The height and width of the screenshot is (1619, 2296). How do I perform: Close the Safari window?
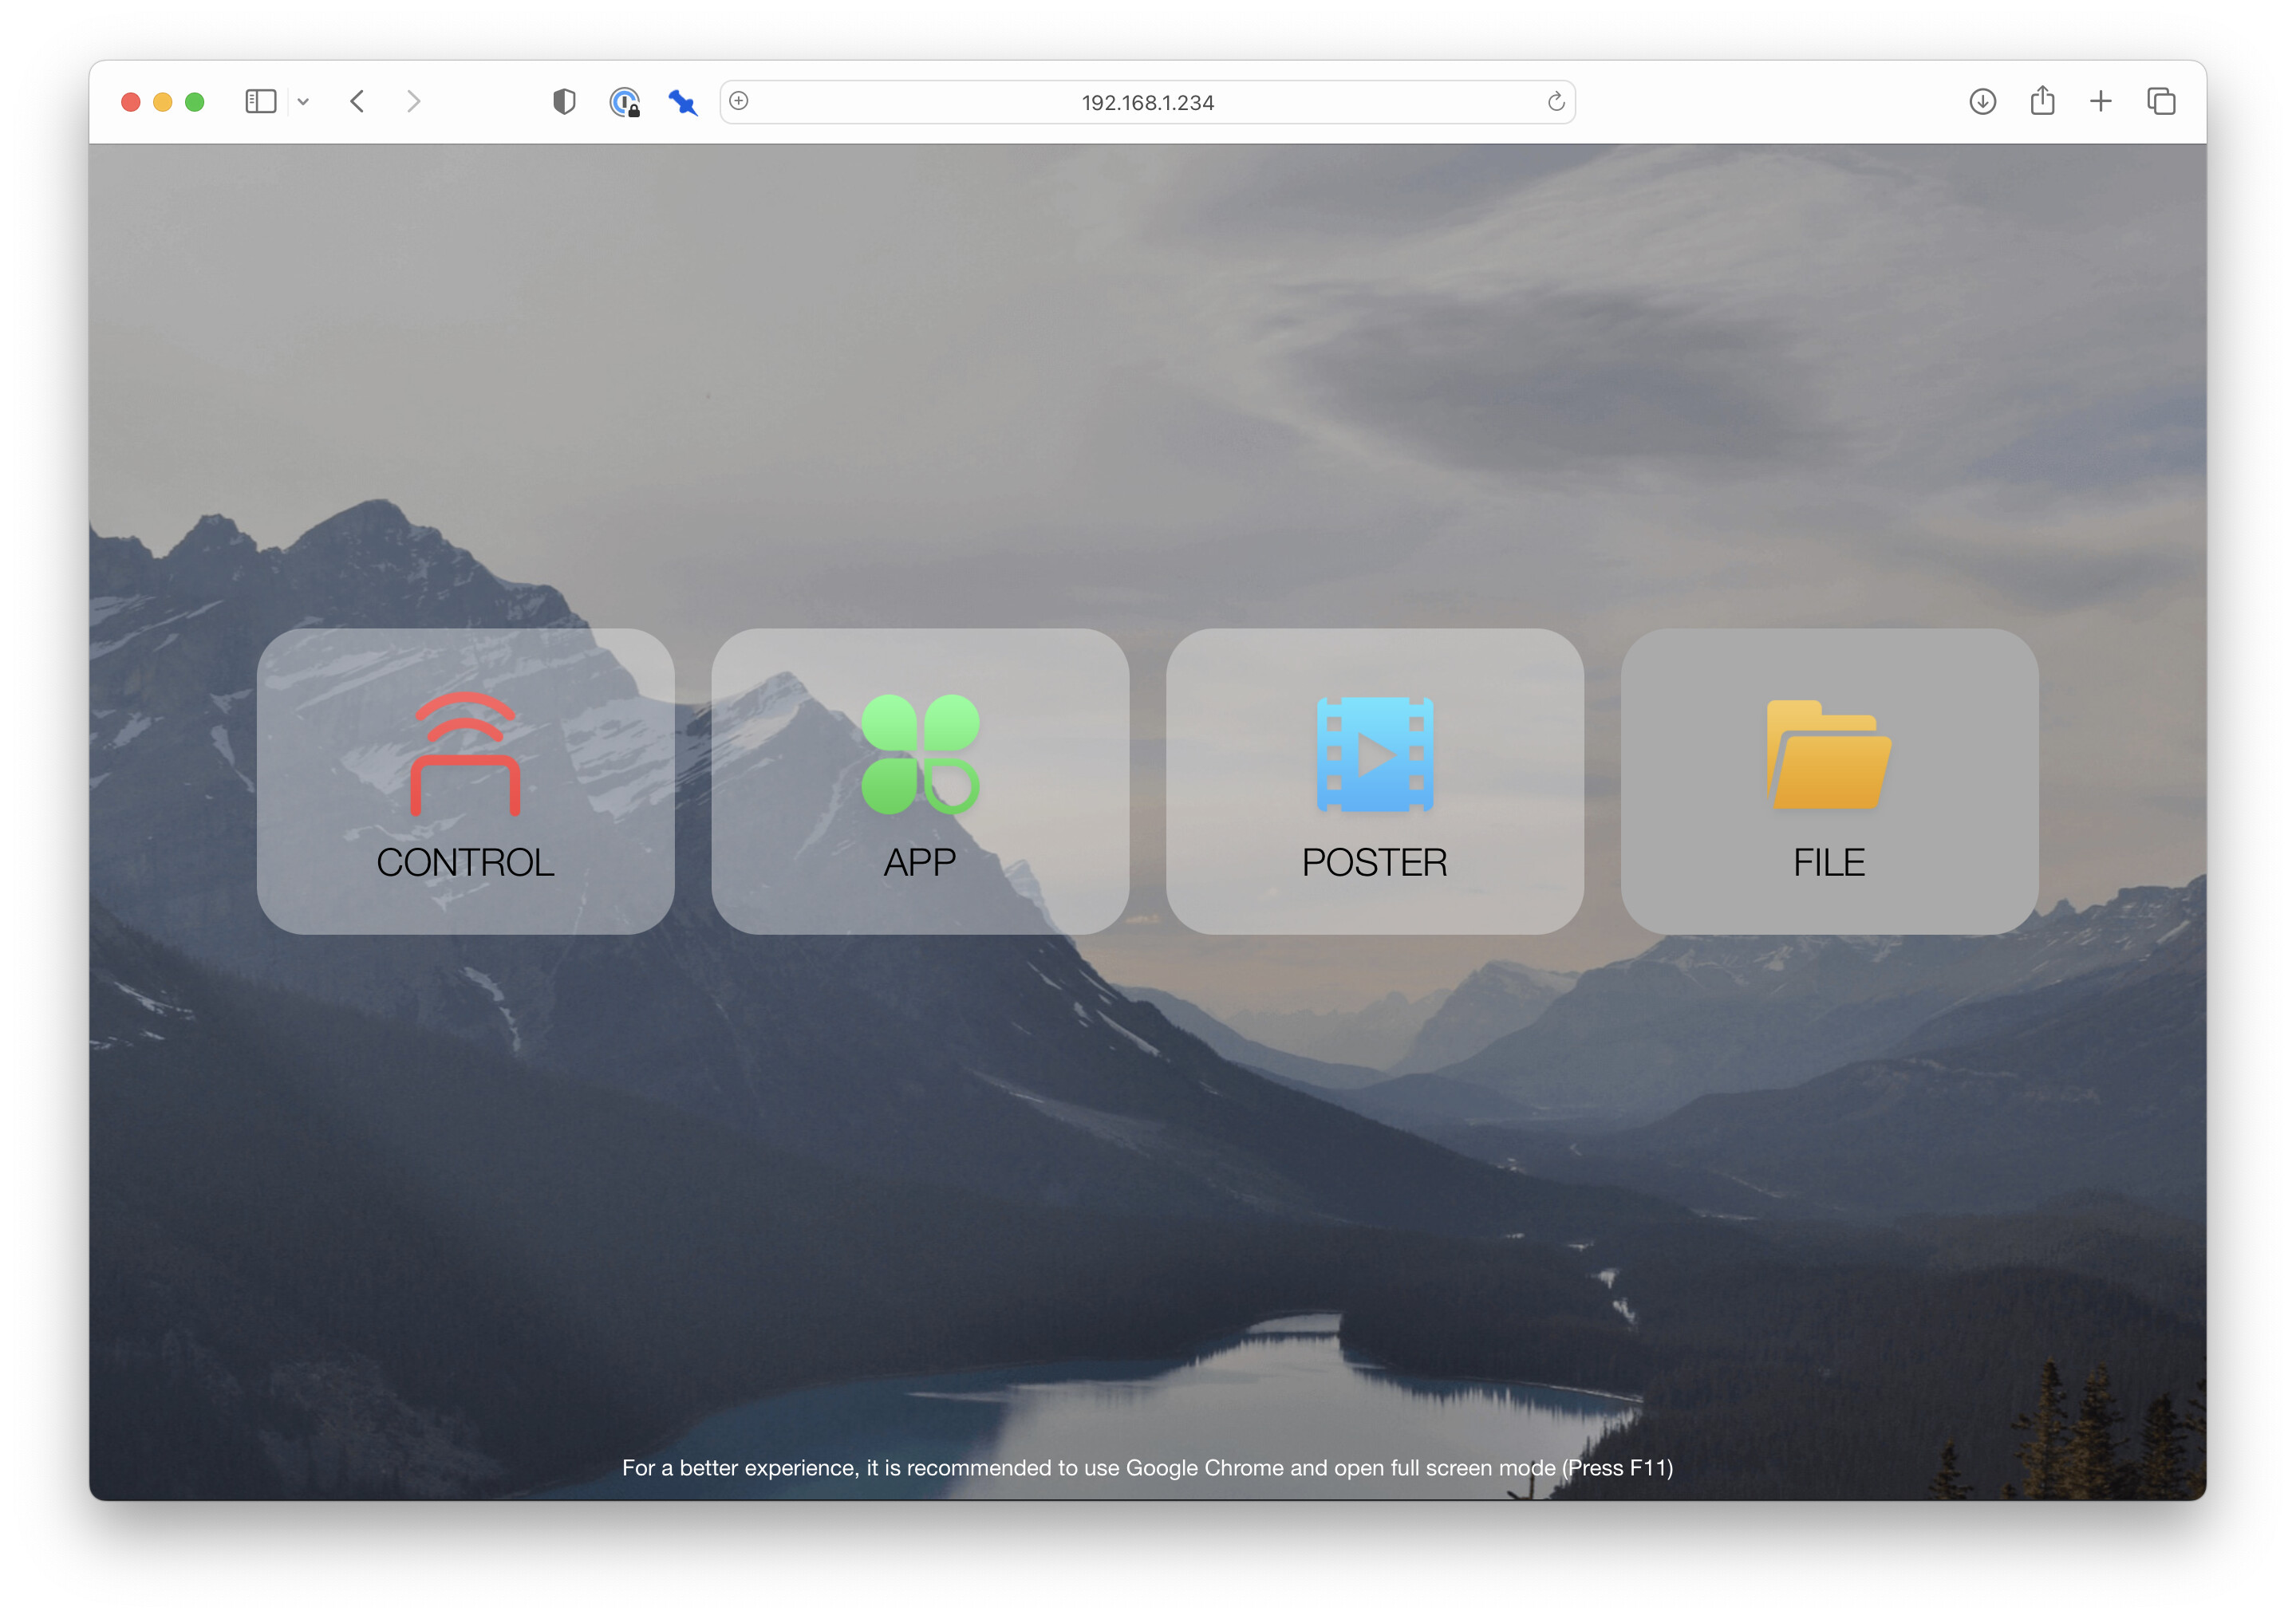131,102
